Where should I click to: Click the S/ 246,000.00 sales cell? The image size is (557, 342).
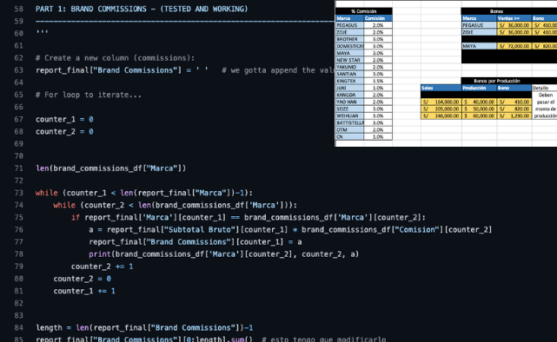(x=441, y=115)
